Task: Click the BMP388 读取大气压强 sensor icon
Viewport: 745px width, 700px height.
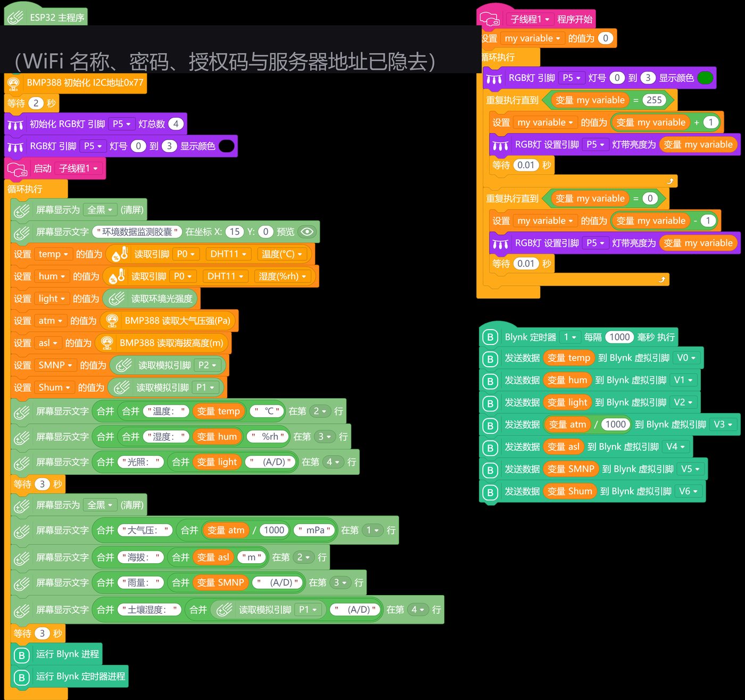Action: click(x=112, y=321)
